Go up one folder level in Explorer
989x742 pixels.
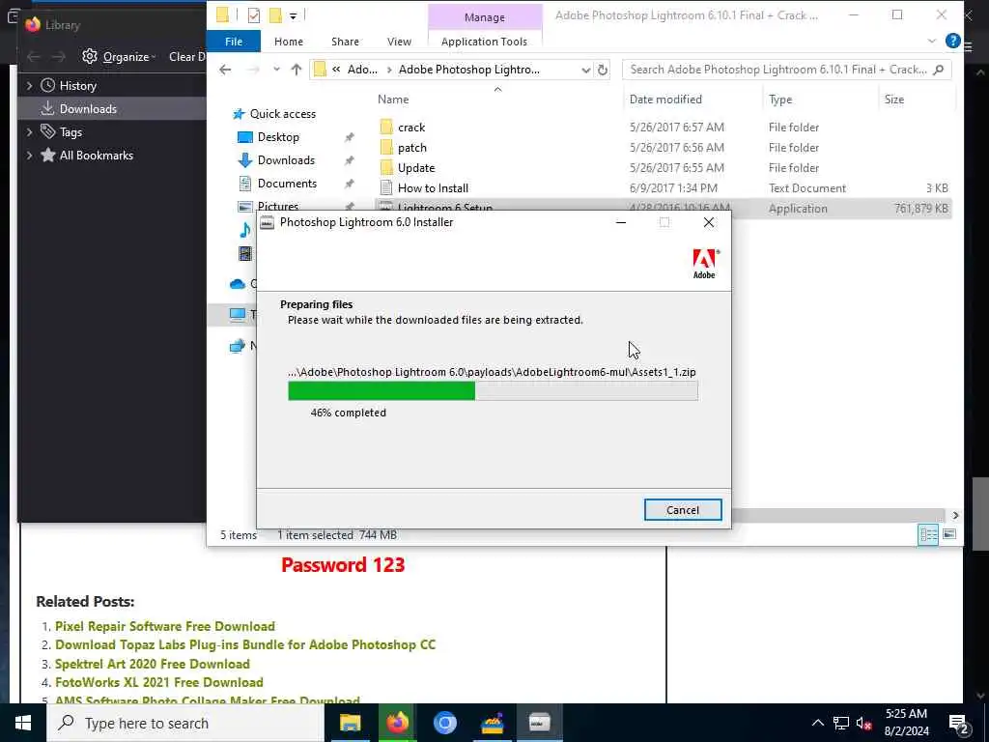pyautogui.click(x=296, y=70)
